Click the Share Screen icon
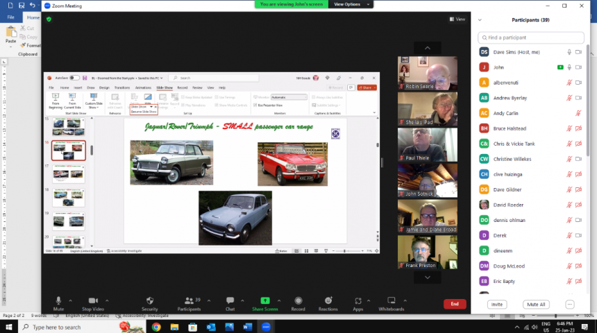The image size is (597, 333). (265, 300)
